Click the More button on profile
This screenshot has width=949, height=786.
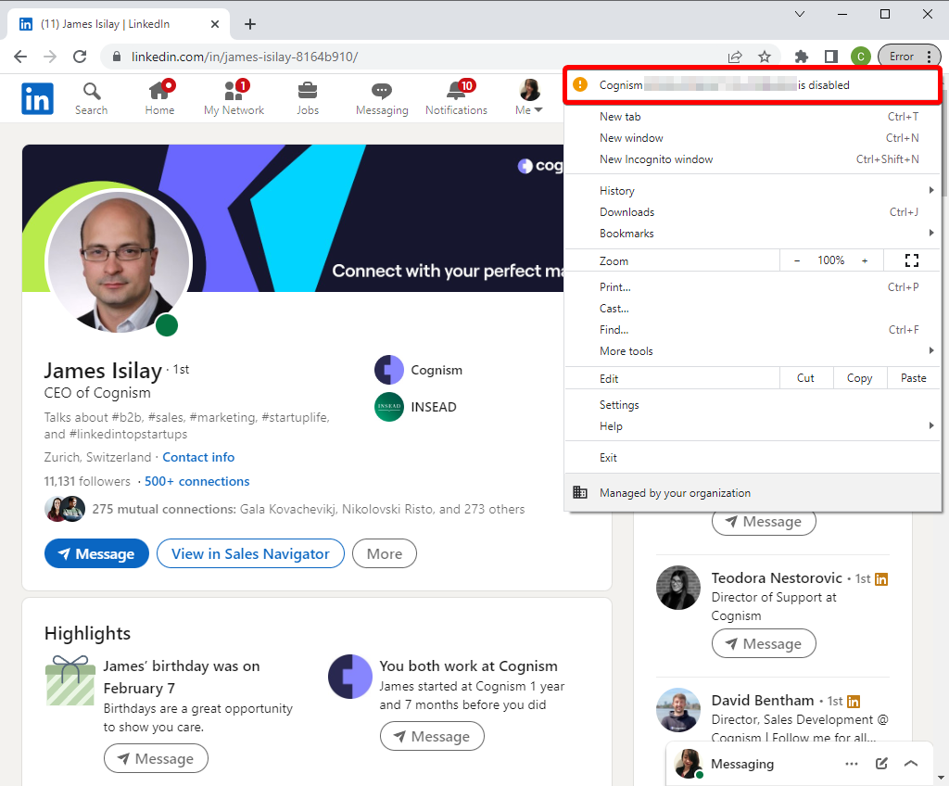click(385, 553)
